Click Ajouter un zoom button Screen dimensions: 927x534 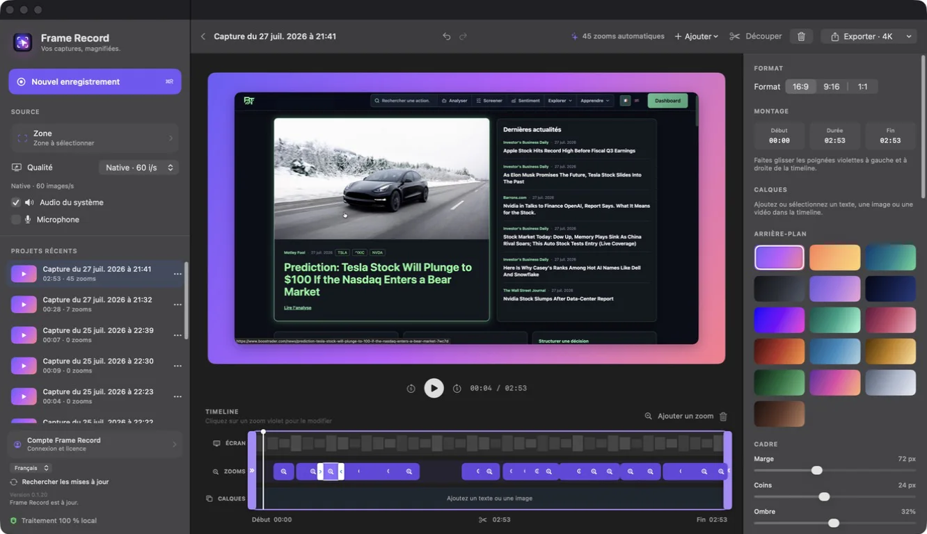coord(679,416)
